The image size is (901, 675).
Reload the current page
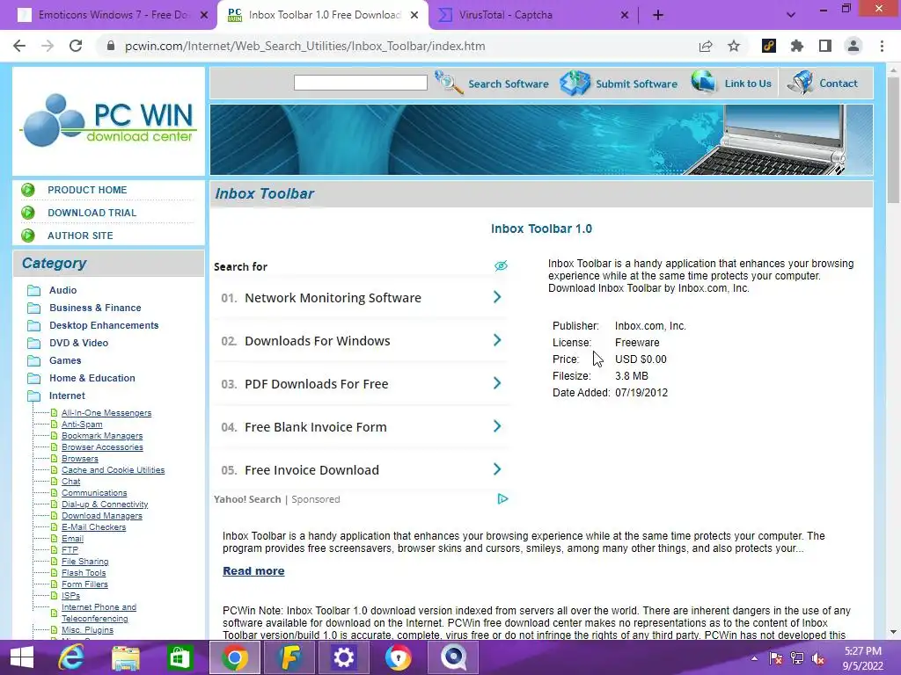[x=76, y=46]
